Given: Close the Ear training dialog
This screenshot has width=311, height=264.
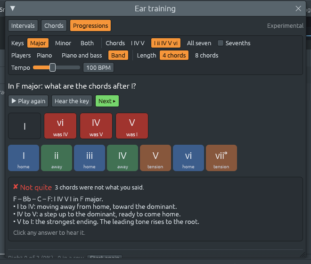Looking at the screenshot, I should tap(298, 8).
